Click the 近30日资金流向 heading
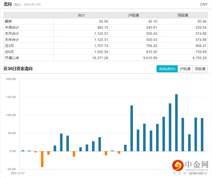Viewport: 212px width, 178px height. pyautogui.click(x=18, y=69)
